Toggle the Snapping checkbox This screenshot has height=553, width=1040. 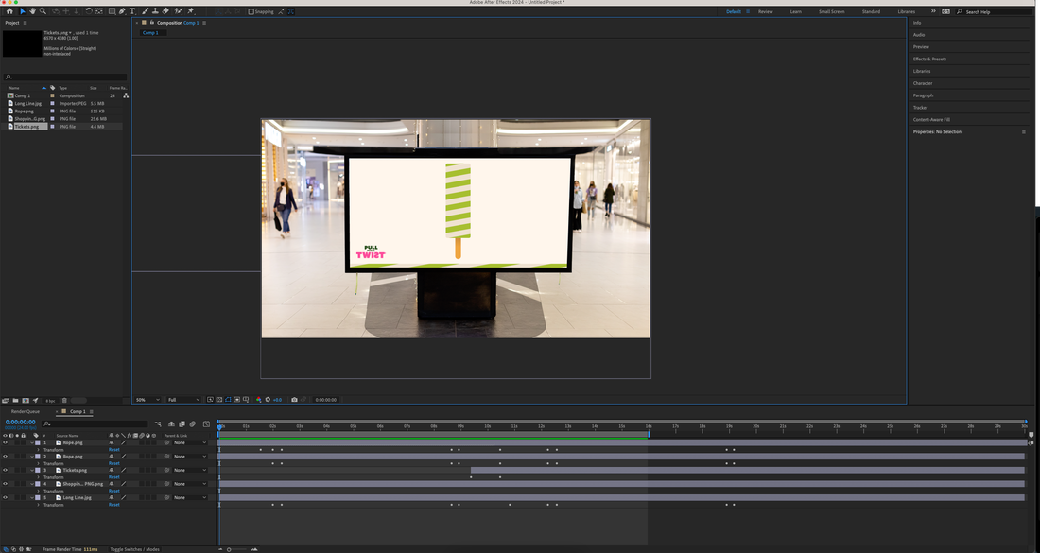251,11
